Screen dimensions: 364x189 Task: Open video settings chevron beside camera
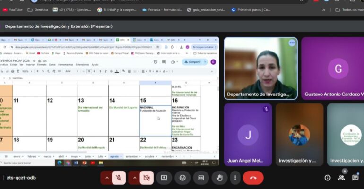point(135,178)
